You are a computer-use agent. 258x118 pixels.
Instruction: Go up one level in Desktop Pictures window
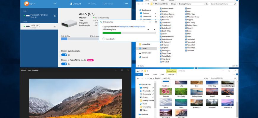click(x=148, y=4)
